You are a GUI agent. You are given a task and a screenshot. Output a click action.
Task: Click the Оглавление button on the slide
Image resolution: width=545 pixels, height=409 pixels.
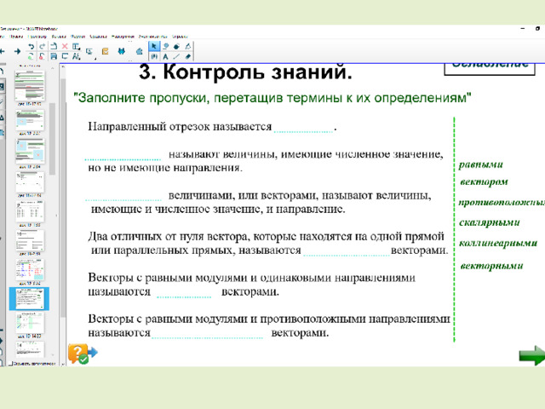[x=490, y=68]
